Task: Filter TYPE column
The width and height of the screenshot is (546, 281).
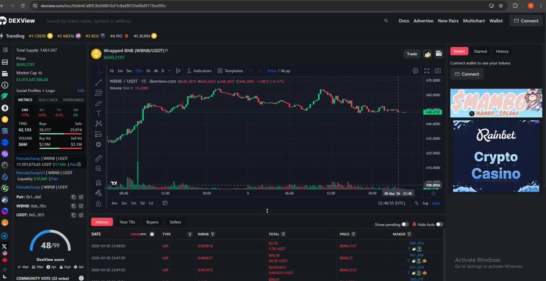Action: tap(190, 234)
